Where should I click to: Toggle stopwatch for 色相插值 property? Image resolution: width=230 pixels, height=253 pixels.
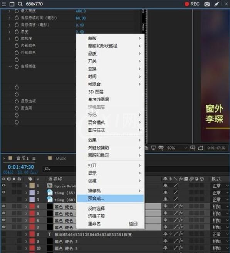pyautogui.click(x=17, y=66)
